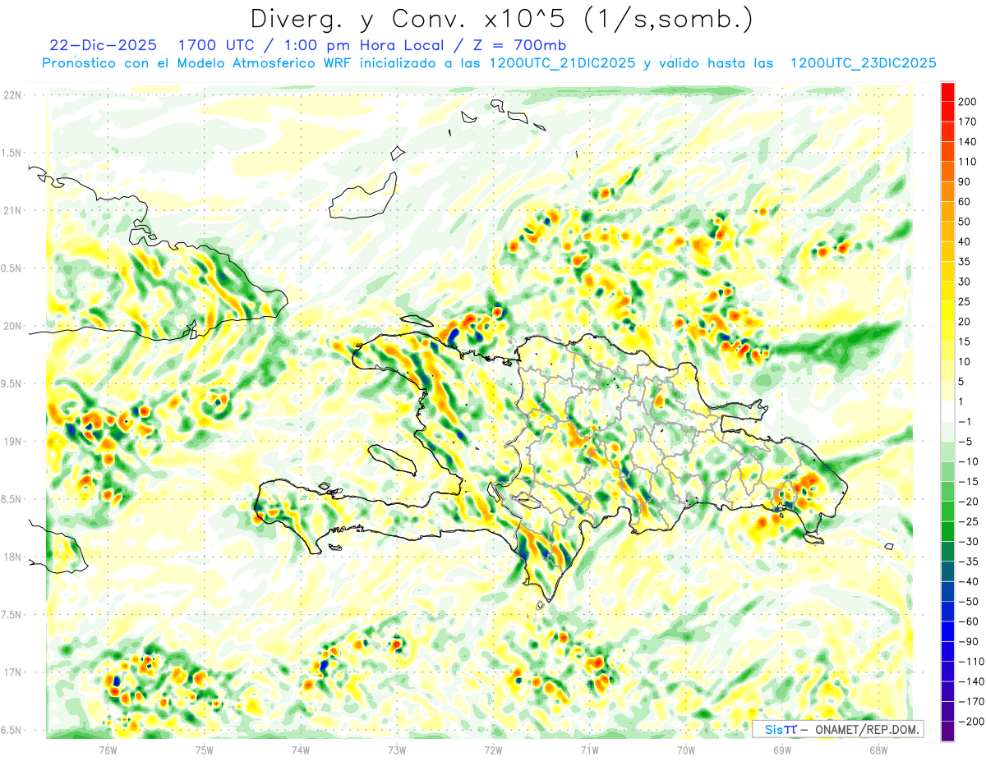Screen dimensions: 986x761
Task: Click the positive '200' color scale label
Action: pos(968,102)
